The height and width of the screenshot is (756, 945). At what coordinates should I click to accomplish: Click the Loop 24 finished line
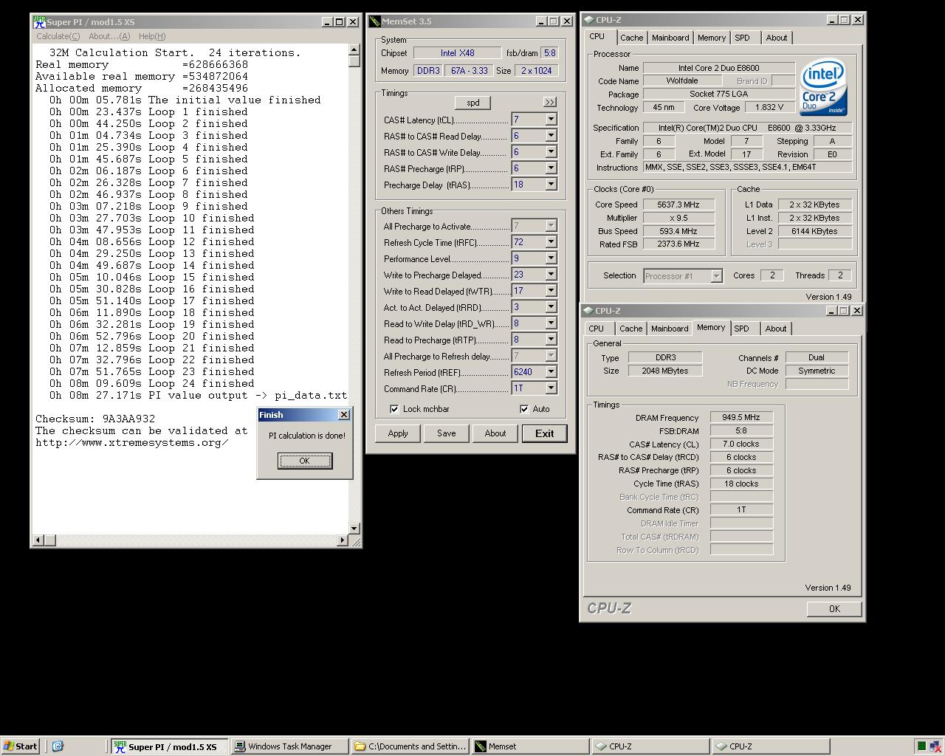(152, 383)
